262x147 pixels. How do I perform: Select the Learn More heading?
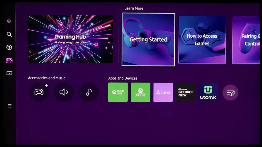pyautogui.click(x=134, y=8)
